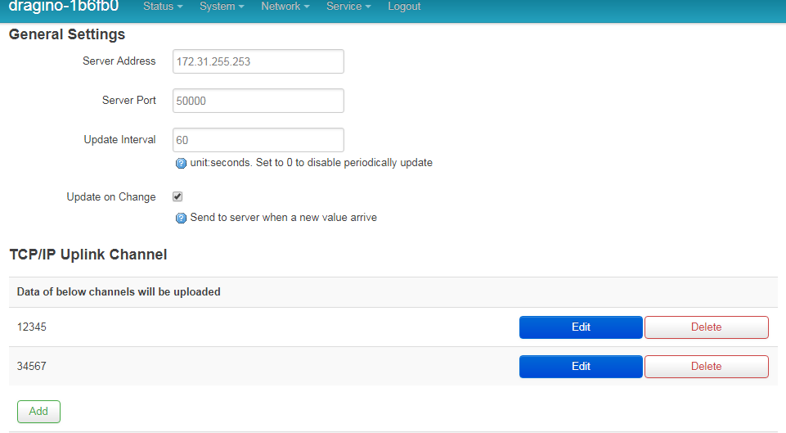This screenshot has width=786, height=433.
Task: Open the Status dropdown menu
Action: 163,7
